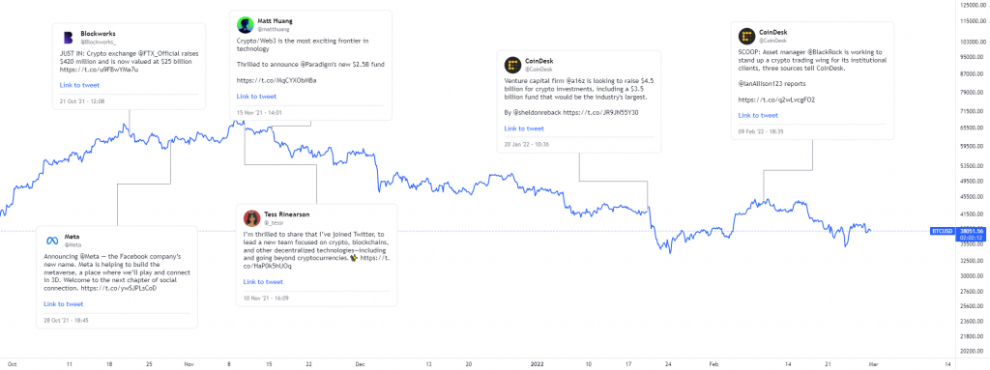Click Tess Rinearson's profile photo
990x370 pixels.
point(252,217)
